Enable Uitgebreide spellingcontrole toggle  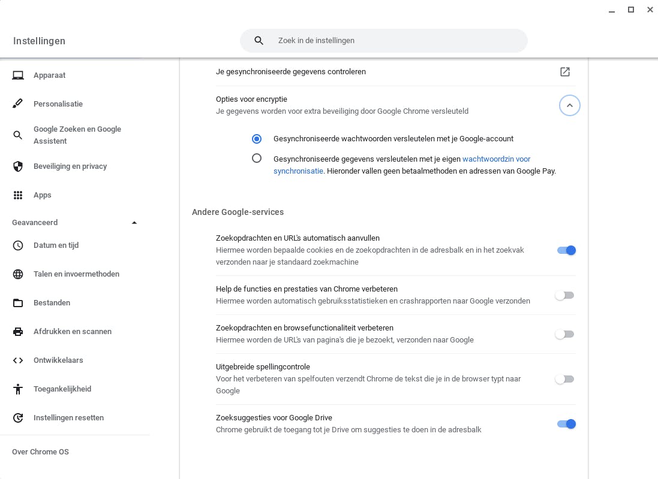coord(564,379)
